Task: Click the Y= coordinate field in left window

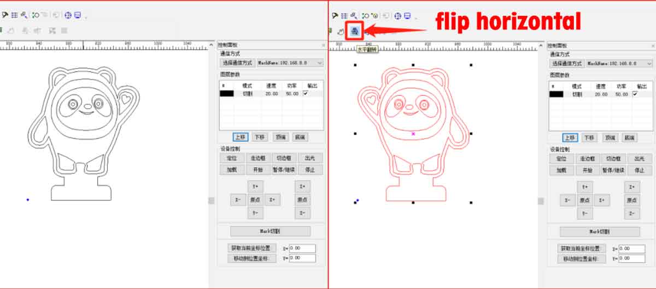Action: coord(302,258)
